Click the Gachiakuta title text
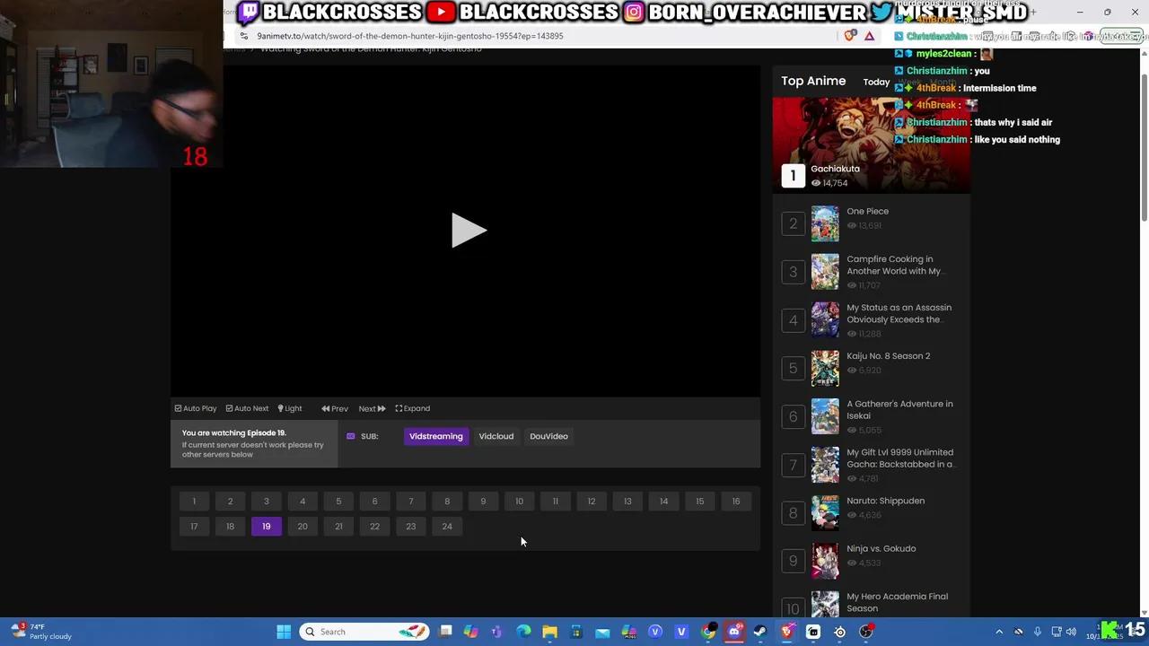Image resolution: width=1149 pixels, height=646 pixels. click(835, 169)
